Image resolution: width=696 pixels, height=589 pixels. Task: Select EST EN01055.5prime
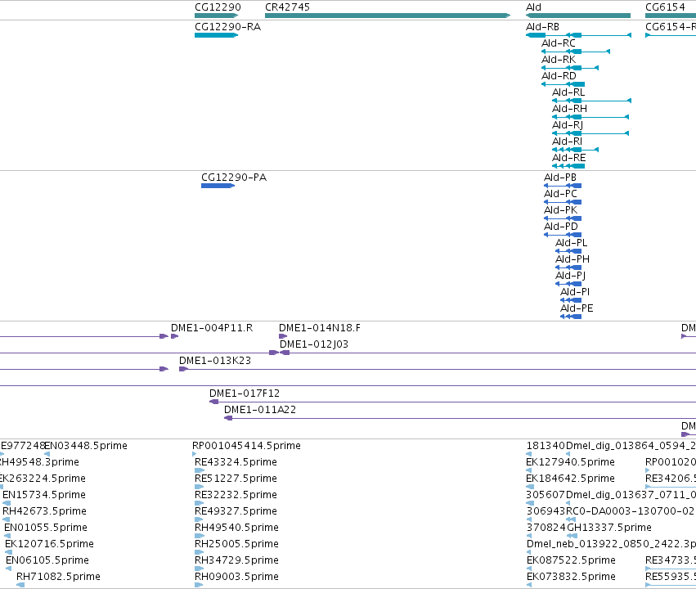click(8, 536)
